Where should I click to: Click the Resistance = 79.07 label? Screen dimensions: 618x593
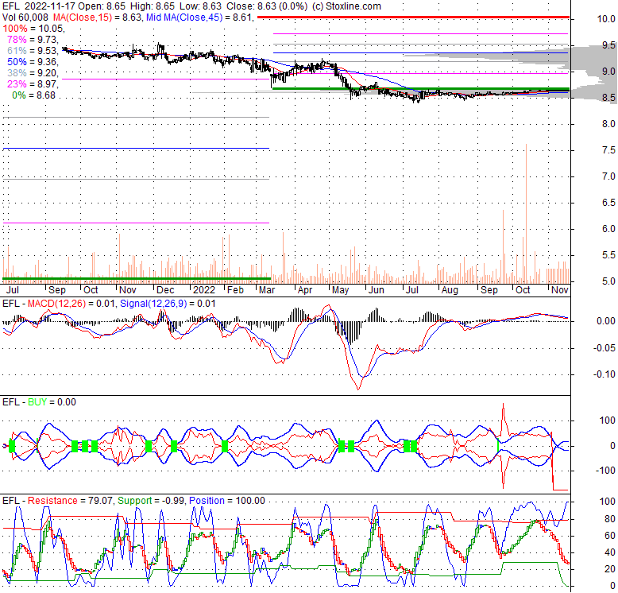tap(71, 501)
